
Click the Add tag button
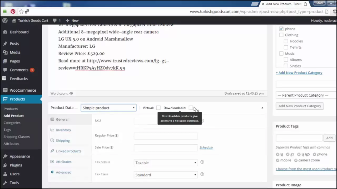(329, 138)
